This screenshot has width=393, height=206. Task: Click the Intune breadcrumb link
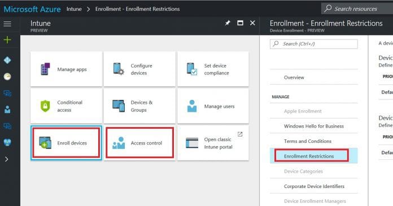click(x=74, y=9)
